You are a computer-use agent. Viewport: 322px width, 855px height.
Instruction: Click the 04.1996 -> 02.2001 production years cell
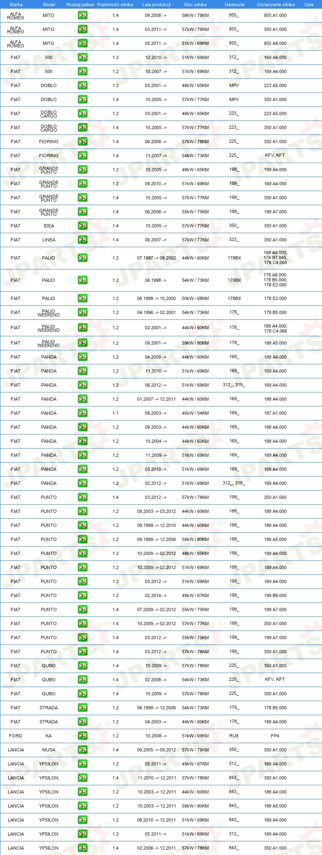[x=156, y=312]
